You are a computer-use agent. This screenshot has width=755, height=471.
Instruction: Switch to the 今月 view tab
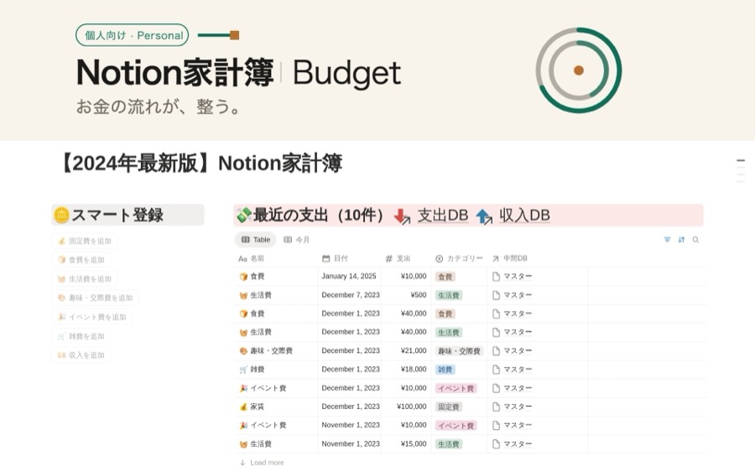(x=297, y=240)
